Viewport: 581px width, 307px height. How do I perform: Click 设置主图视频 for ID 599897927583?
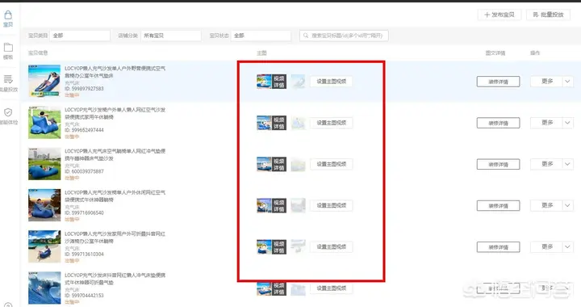[332, 82]
